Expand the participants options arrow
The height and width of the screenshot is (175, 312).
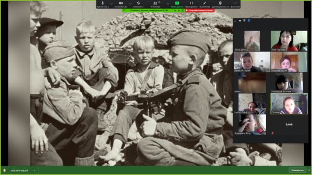tap(168, 4)
